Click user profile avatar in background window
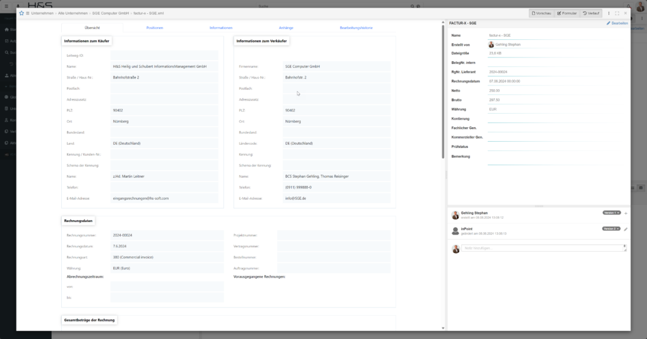 (x=641, y=6)
